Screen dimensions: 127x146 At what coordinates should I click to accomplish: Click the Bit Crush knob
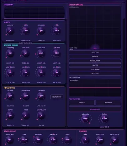[41, 30]
